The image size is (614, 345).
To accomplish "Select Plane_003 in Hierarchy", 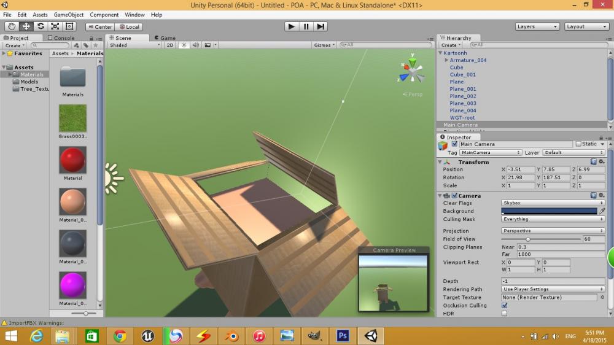I will pyautogui.click(x=463, y=103).
